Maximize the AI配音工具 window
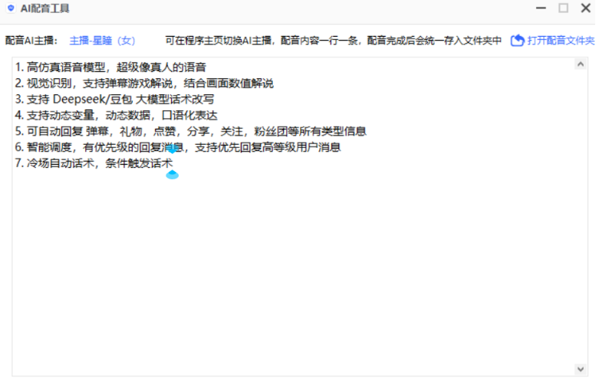This screenshot has width=599, height=387. 563,8
